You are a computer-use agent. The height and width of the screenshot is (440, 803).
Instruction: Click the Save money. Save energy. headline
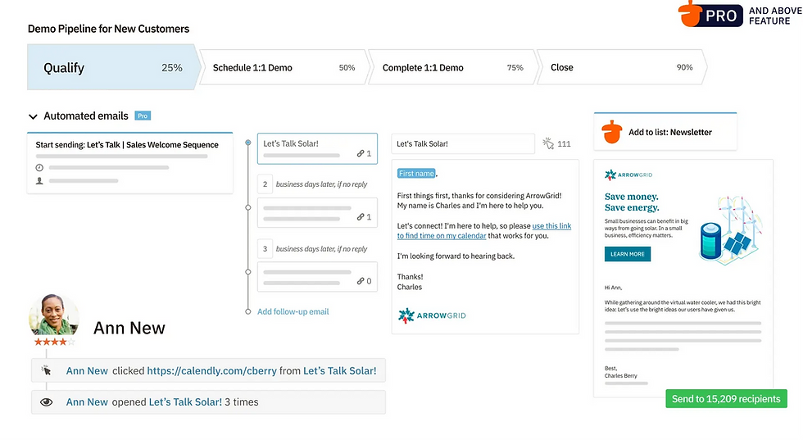632,202
